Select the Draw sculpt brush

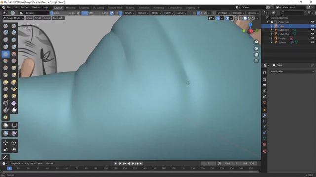pos(6,26)
